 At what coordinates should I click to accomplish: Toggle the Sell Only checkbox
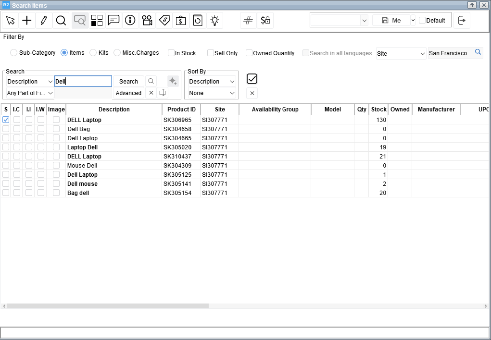[211, 53]
